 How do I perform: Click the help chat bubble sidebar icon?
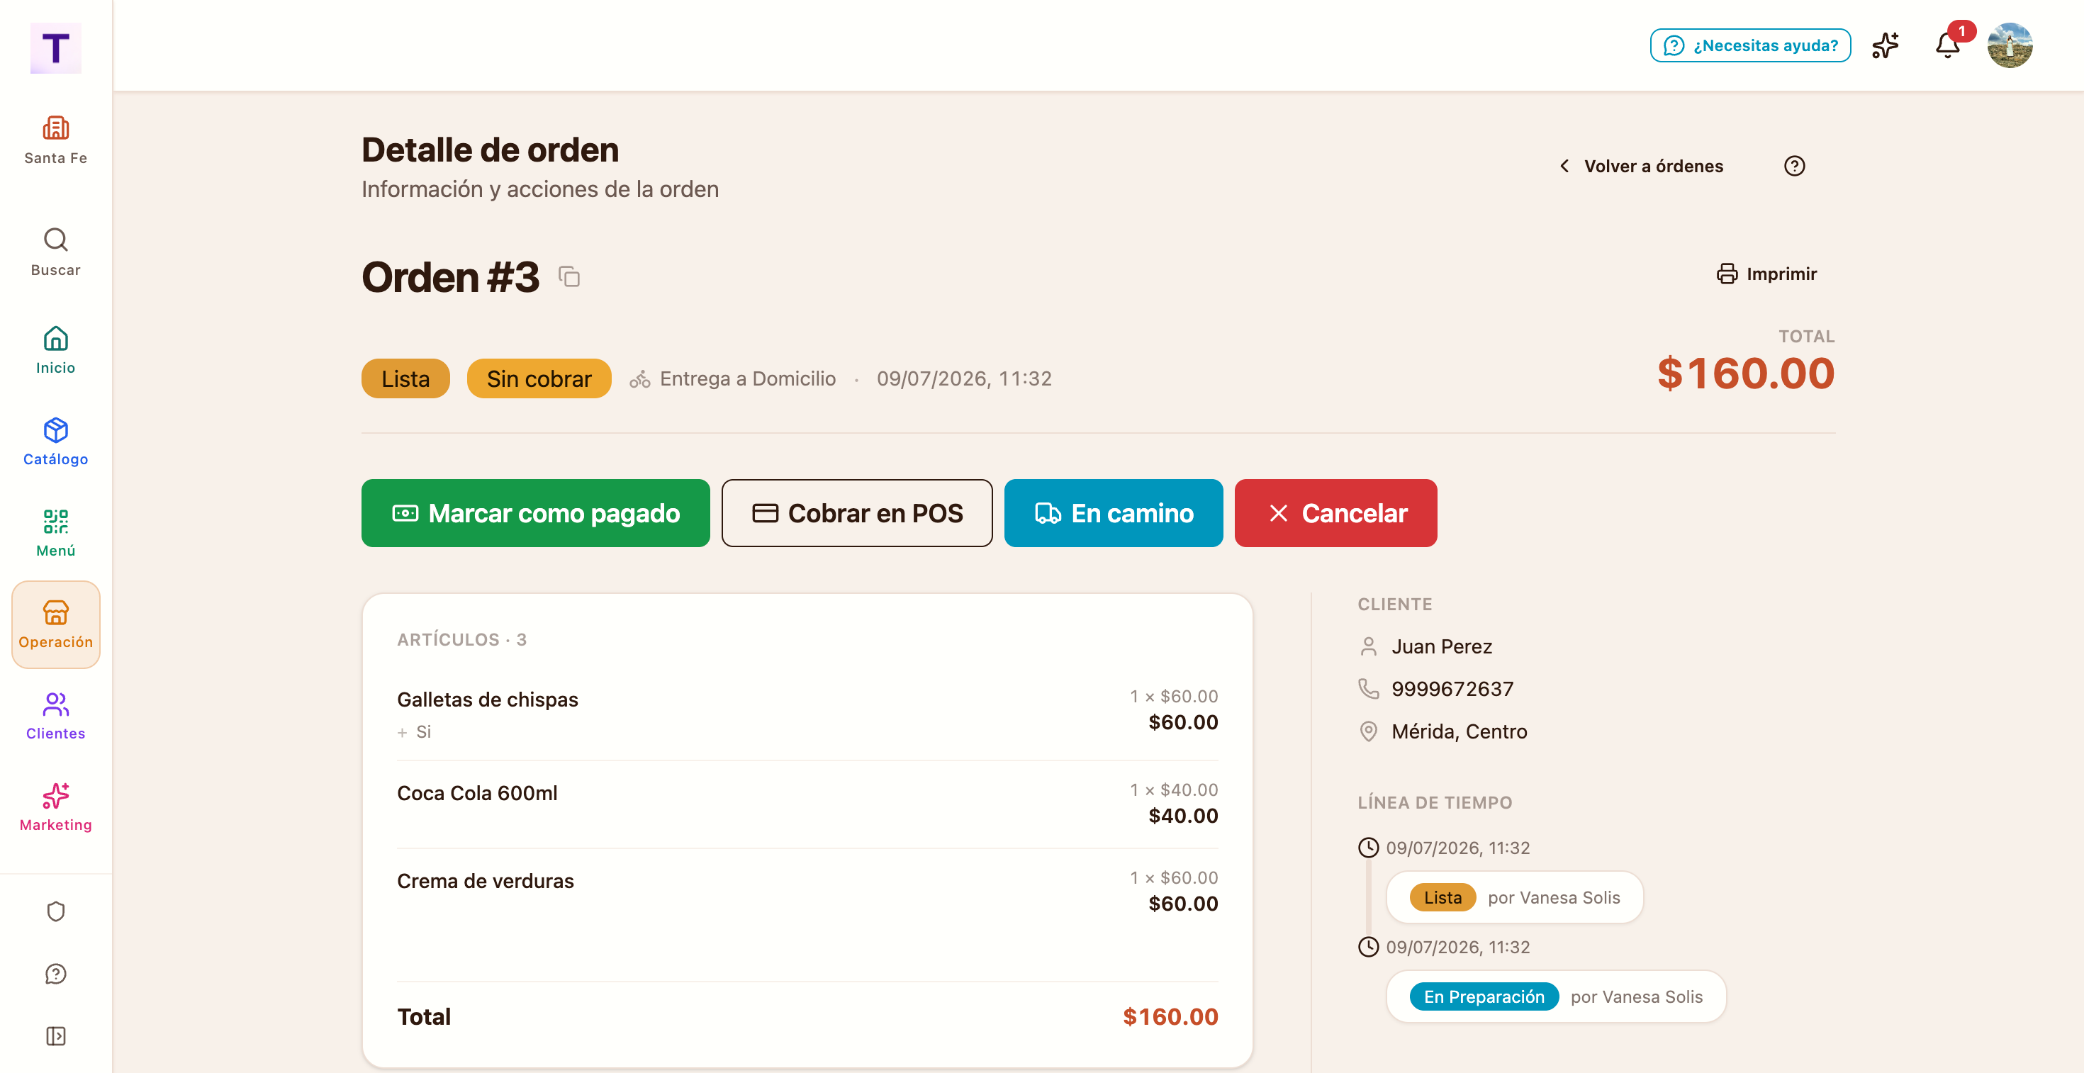55,974
